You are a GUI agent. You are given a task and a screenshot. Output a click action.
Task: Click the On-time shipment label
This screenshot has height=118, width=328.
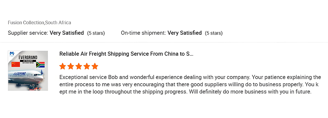point(144,33)
